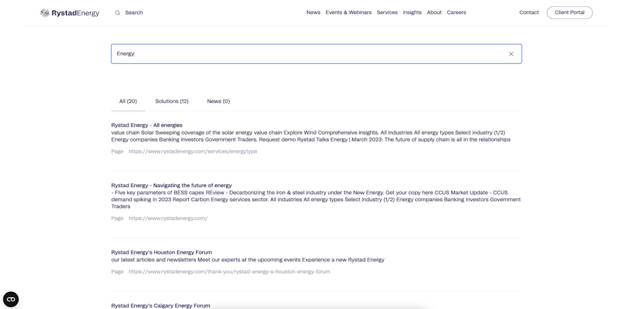
Task: Click the All energies result description text
Action: click(311, 136)
